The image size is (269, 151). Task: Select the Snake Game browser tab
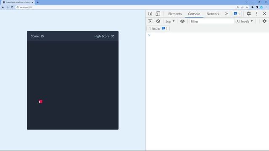pos(18,3)
